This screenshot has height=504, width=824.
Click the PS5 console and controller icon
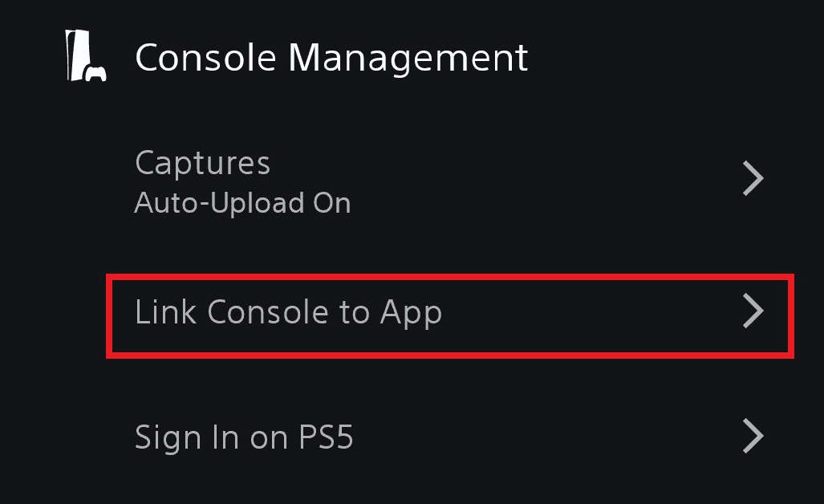[84, 58]
